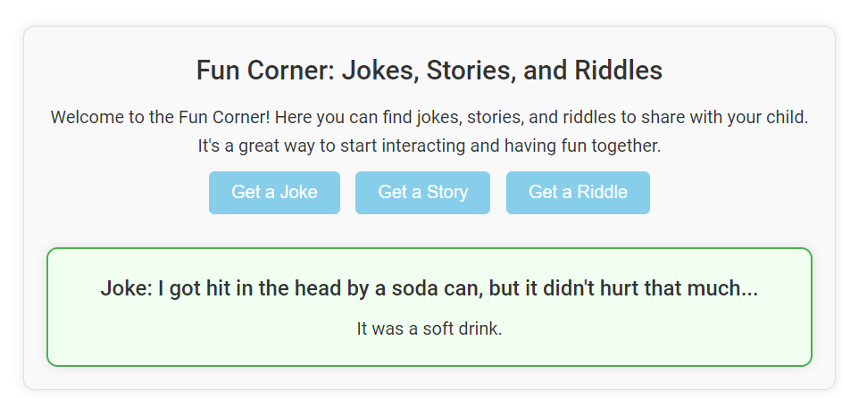The width and height of the screenshot is (842, 399).
Task: Click the bold "Joke:" label
Action: (x=126, y=289)
